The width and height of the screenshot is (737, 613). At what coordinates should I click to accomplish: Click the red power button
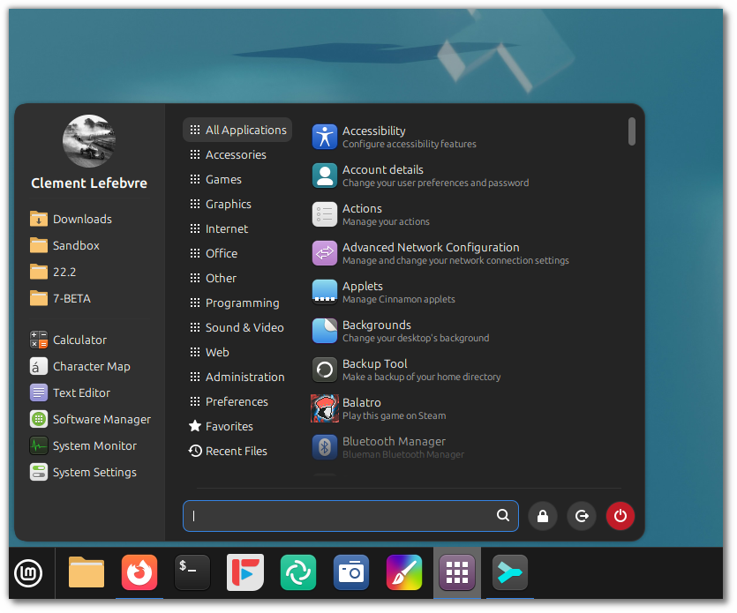(x=620, y=516)
